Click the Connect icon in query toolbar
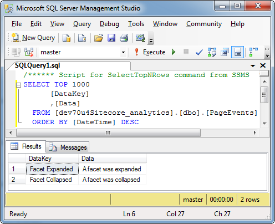The image size is (275, 224). pyautogui.click(x=16, y=52)
